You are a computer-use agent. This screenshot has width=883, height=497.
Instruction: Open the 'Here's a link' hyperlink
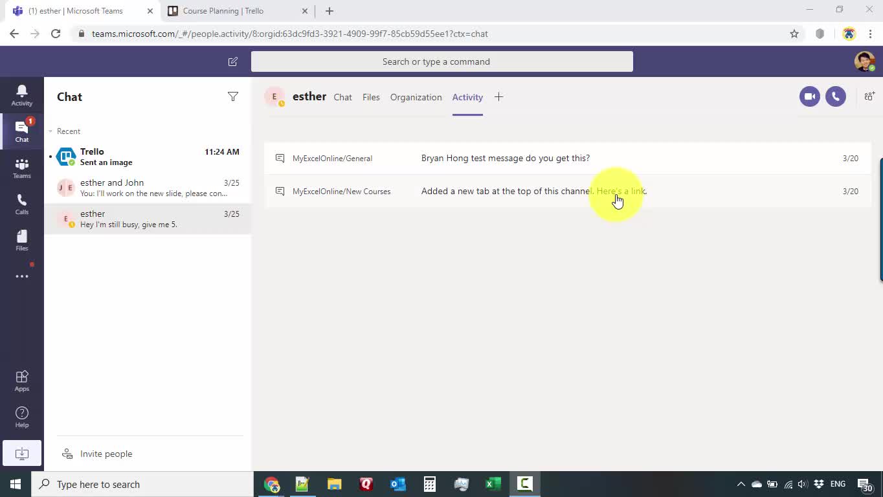click(620, 191)
